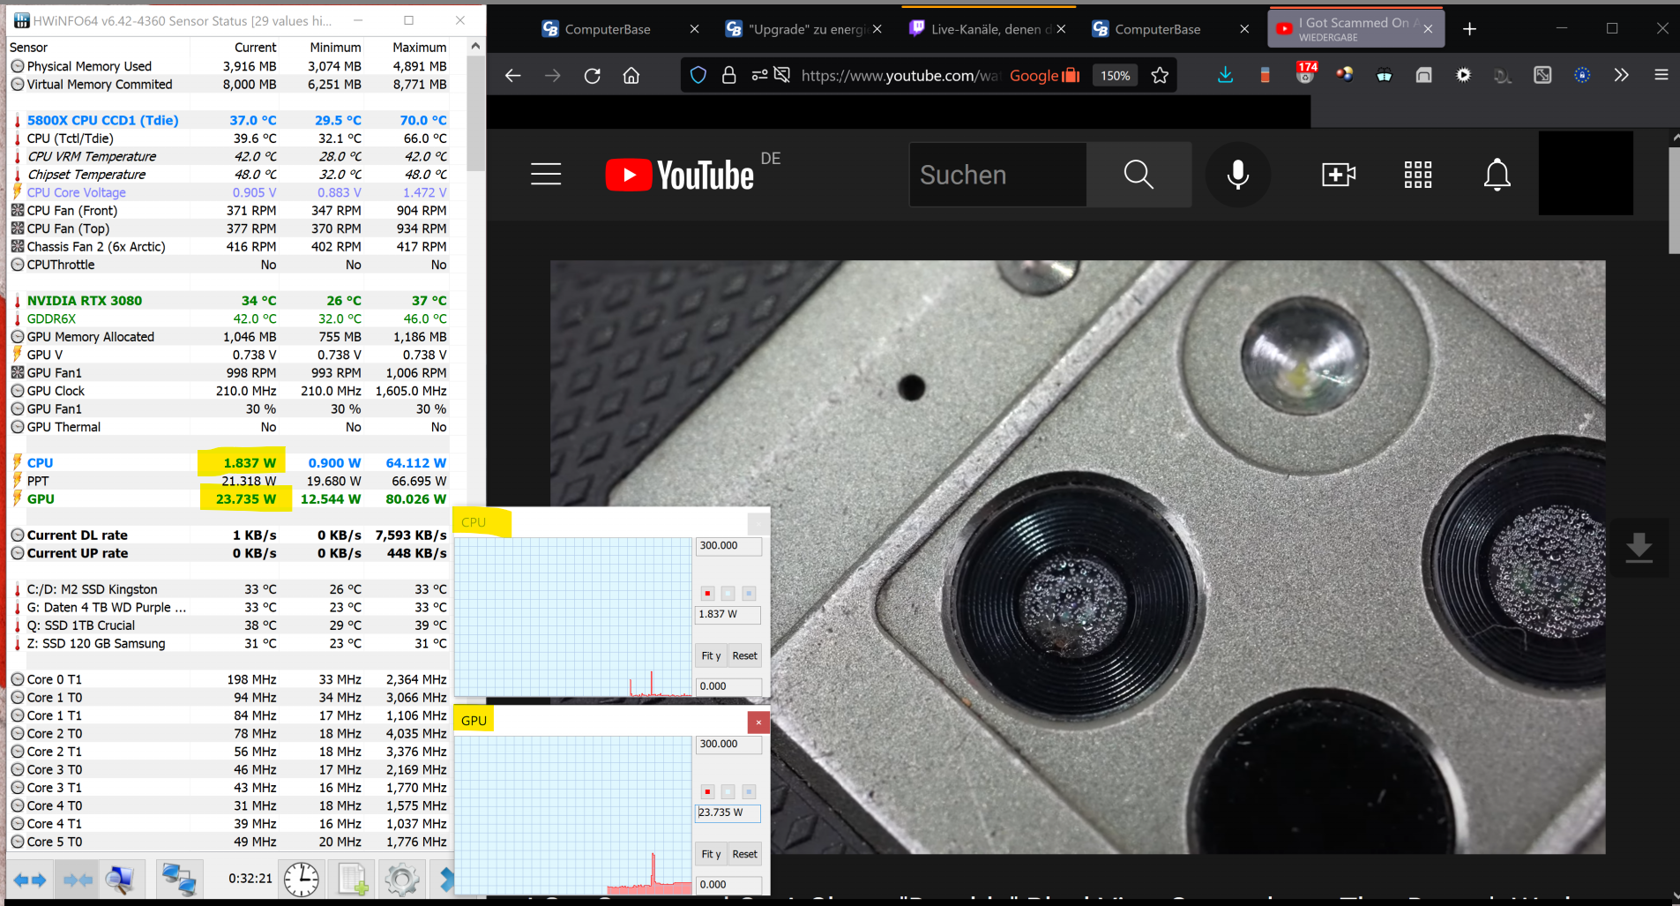The width and height of the screenshot is (1680, 906).
Task: Click the starburst play extension icon
Action: pyautogui.click(x=1464, y=76)
